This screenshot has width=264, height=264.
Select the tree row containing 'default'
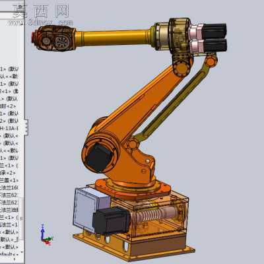click(x=10, y=254)
